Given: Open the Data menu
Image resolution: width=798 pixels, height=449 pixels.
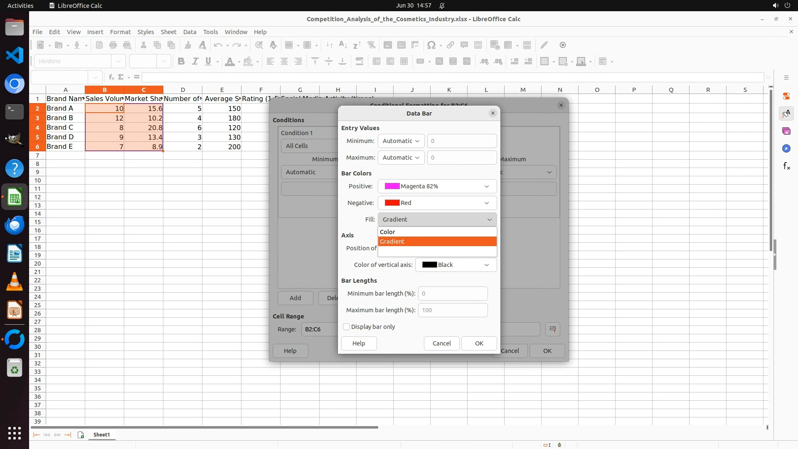Looking at the screenshot, I should pyautogui.click(x=190, y=32).
